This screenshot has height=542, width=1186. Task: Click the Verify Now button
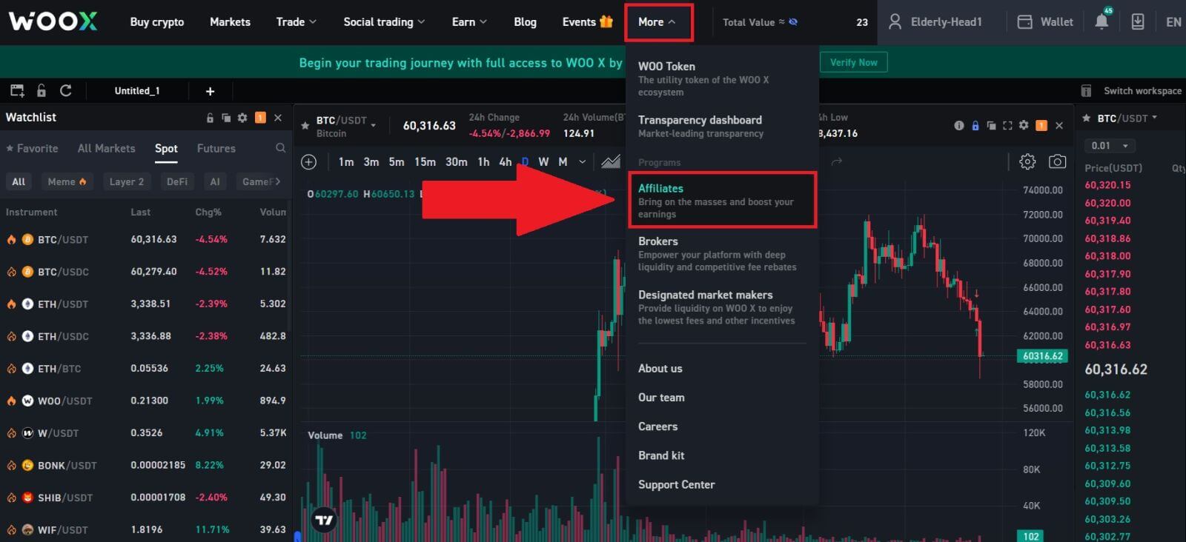(853, 63)
